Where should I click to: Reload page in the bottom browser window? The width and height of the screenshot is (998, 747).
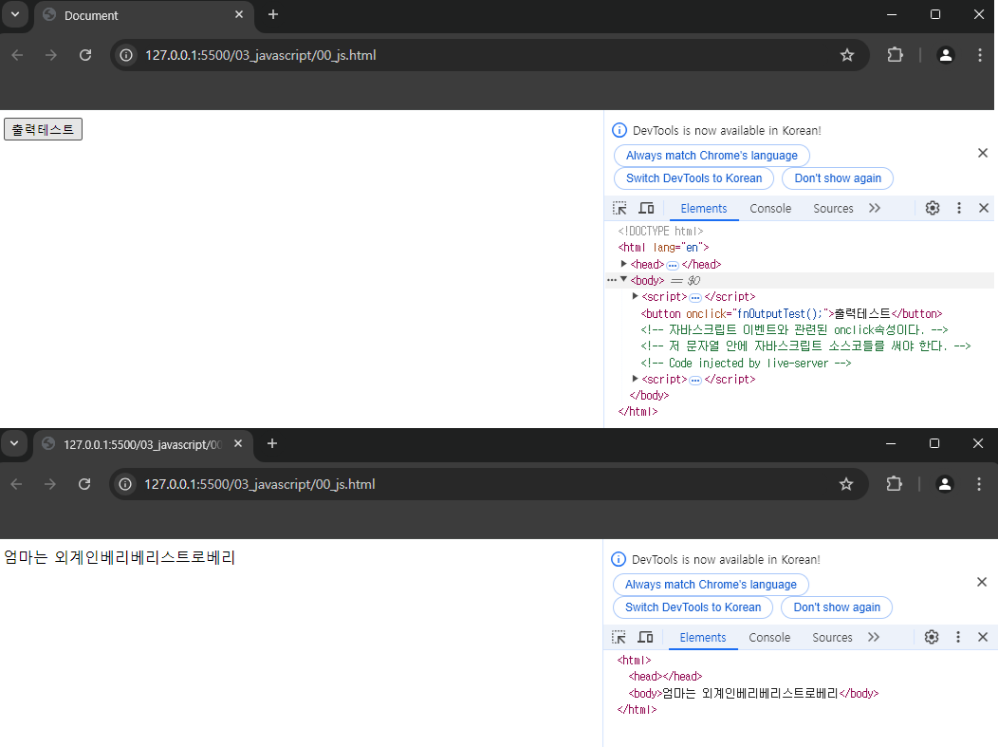(x=84, y=485)
